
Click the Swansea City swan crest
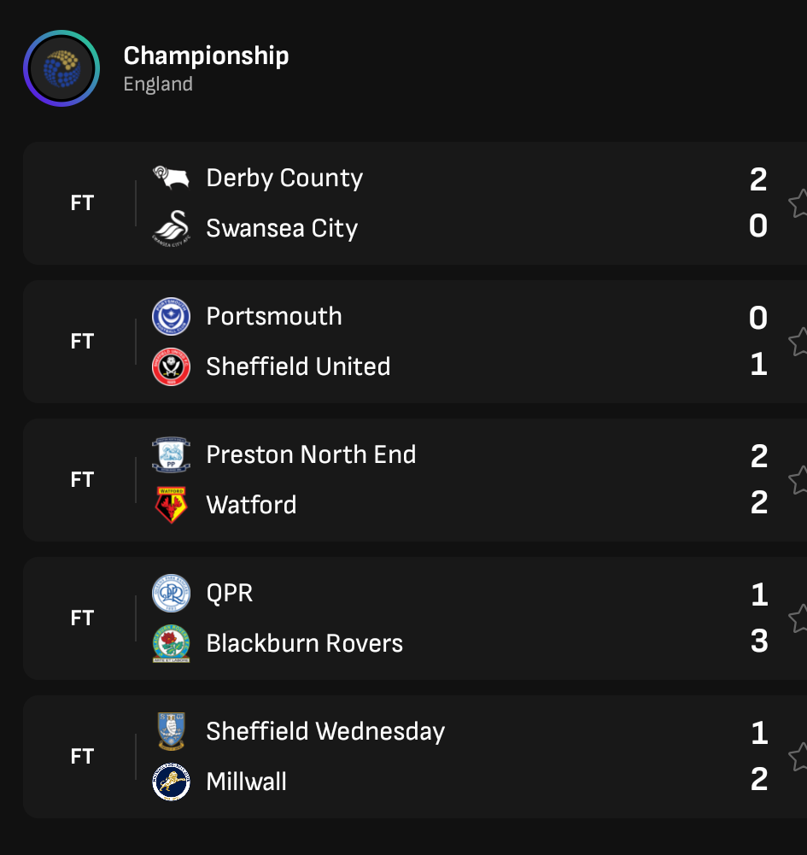click(x=171, y=228)
